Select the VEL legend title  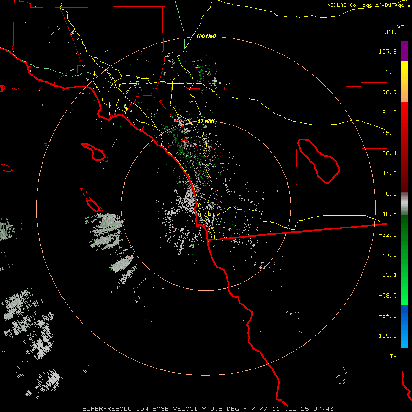(402, 27)
